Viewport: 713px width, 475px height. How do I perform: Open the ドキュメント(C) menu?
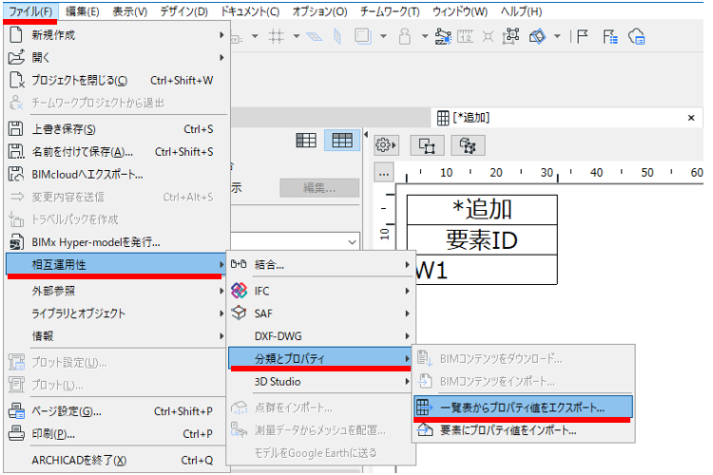(x=250, y=11)
